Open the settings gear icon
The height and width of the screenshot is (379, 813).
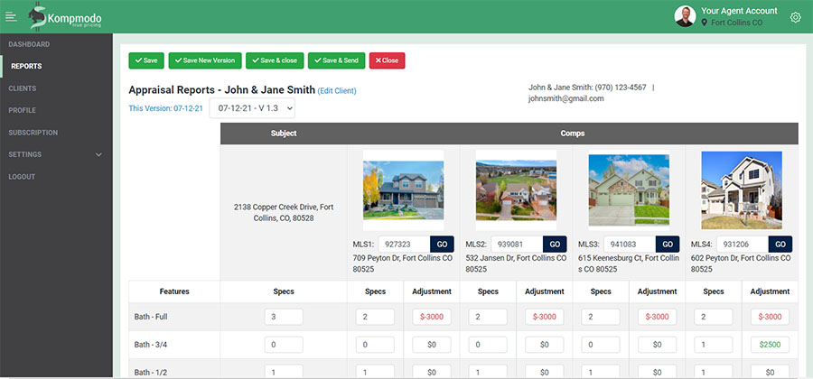pyautogui.click(x=795, y=17)
